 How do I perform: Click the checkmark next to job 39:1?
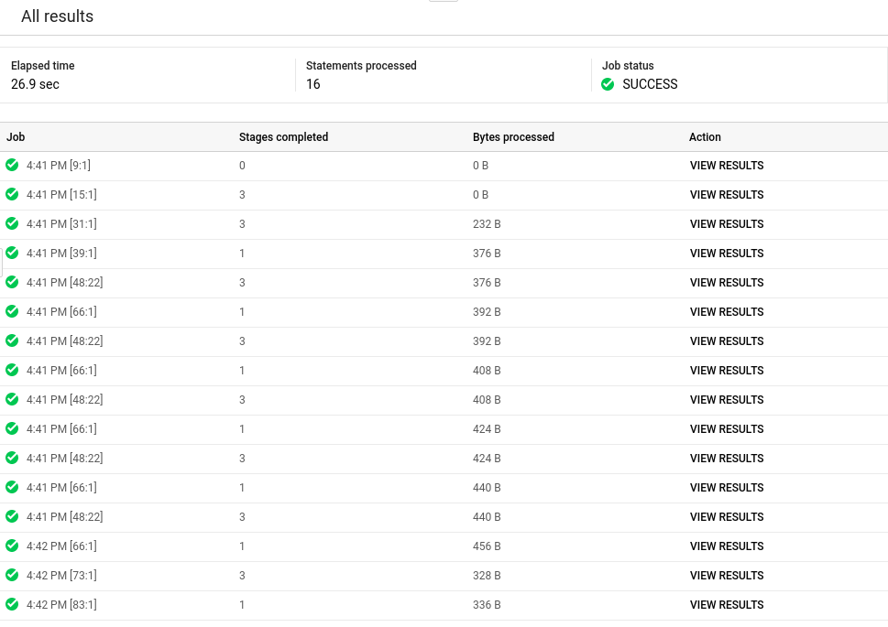12,253
